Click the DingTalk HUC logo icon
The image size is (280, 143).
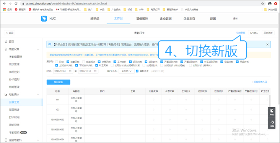click(x=44, y=19)
